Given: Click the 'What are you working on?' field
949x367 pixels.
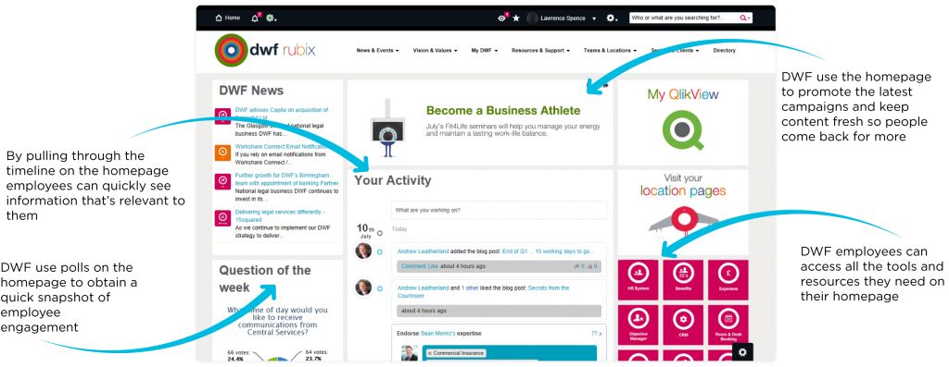Looking at the screenshot, I should (499, 210).
